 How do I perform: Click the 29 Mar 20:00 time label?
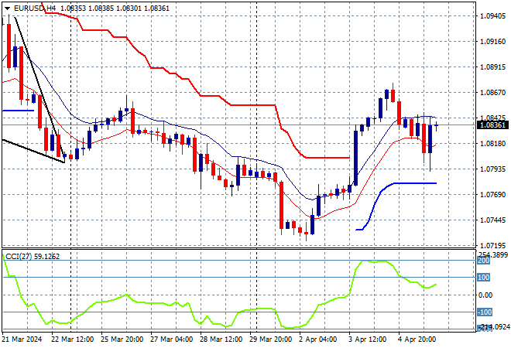pyautogui.click(x=270, y=339)
